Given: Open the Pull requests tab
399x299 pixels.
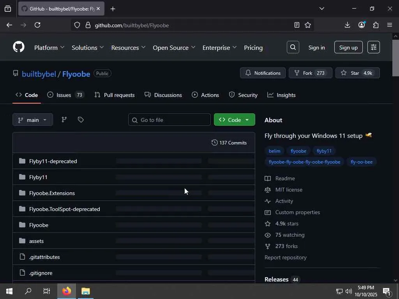Looking at the screenshot, I should [115, 95].
